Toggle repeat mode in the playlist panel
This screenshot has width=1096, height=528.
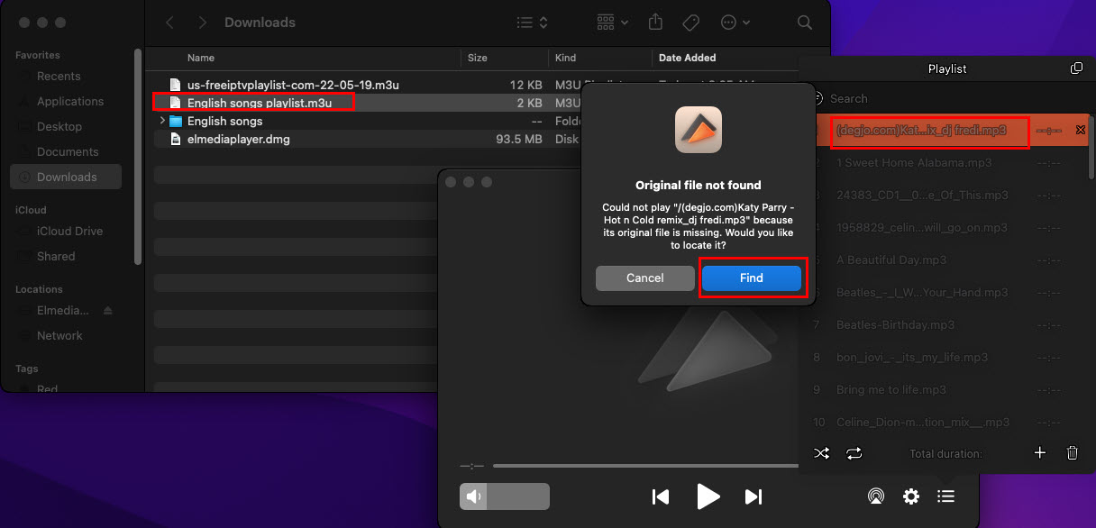pos(854,453)
